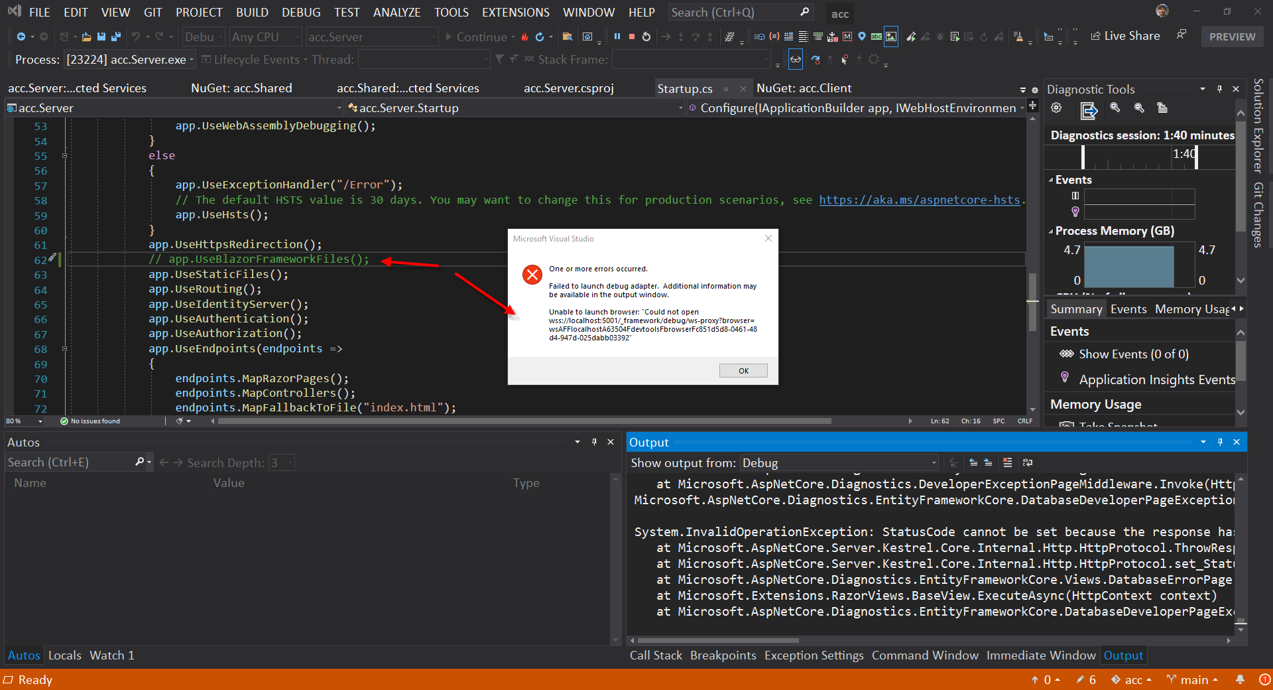The image size is (1273, 690).
Task: Open the aspnetcore-hsts link in the comment
Action: [x=920, y=200]
